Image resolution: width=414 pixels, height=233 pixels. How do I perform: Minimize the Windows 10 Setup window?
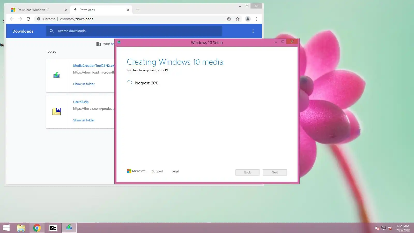pyautogui.click(x=276, y=42)
